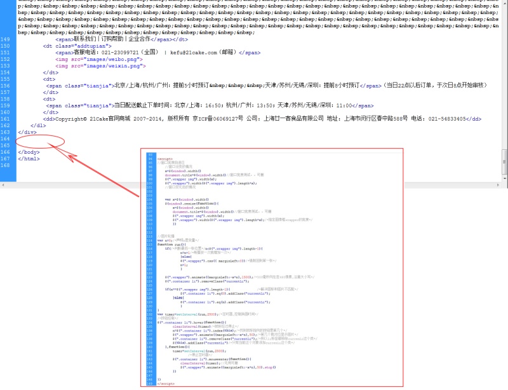Click line number 168 in the gutter
Screen dimensions: 508x390
tap(5, 165)
